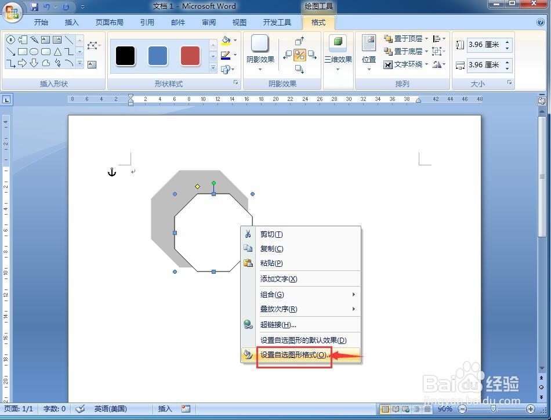Select the right arrow shape
Viewport: 551px width, 420px height.
pos(23,63)
